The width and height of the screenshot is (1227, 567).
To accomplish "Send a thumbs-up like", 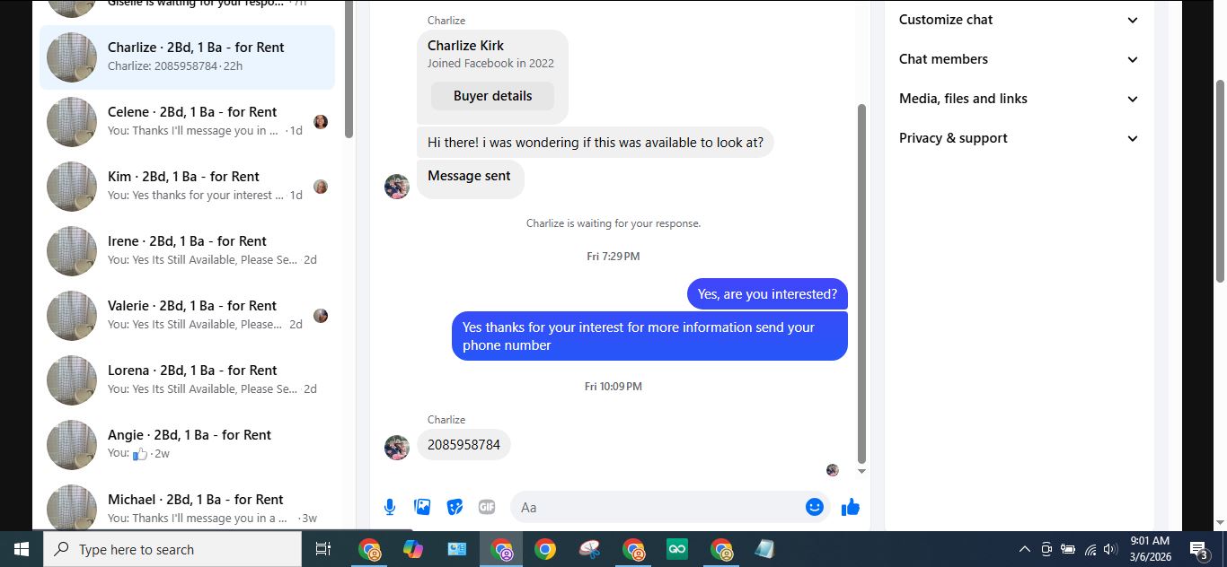I will 851,507.
